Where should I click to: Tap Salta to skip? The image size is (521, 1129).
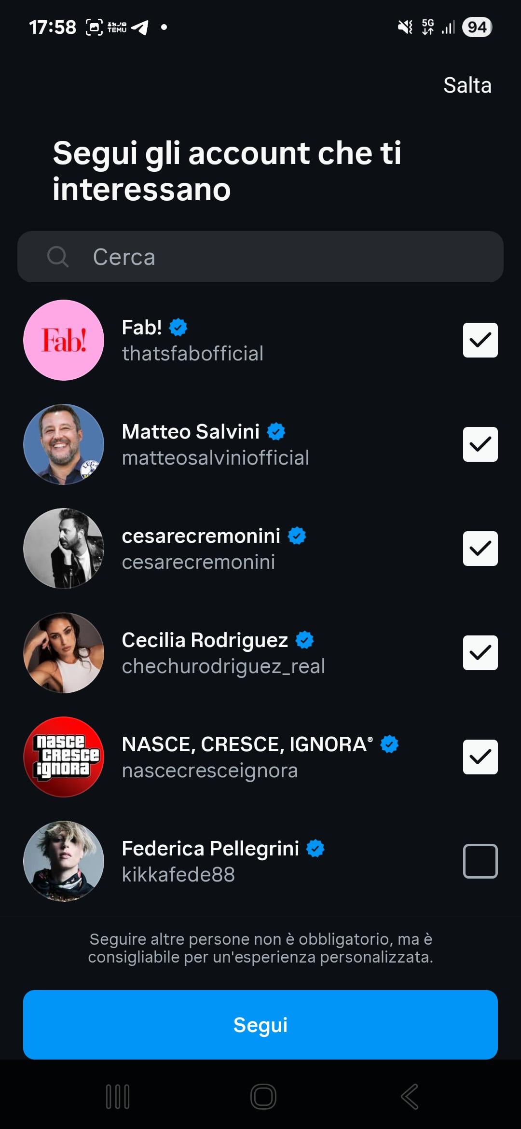[x=467, y=85]
